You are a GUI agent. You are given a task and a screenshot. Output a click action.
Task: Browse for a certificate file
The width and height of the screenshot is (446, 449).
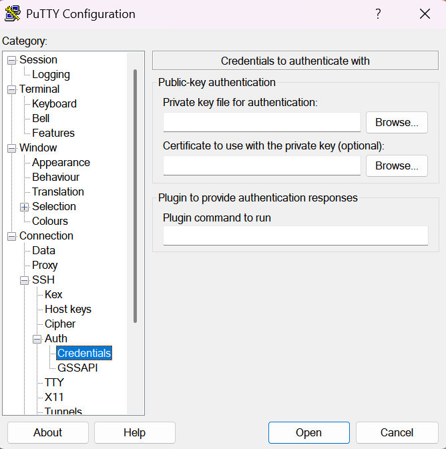pos(397,166)
